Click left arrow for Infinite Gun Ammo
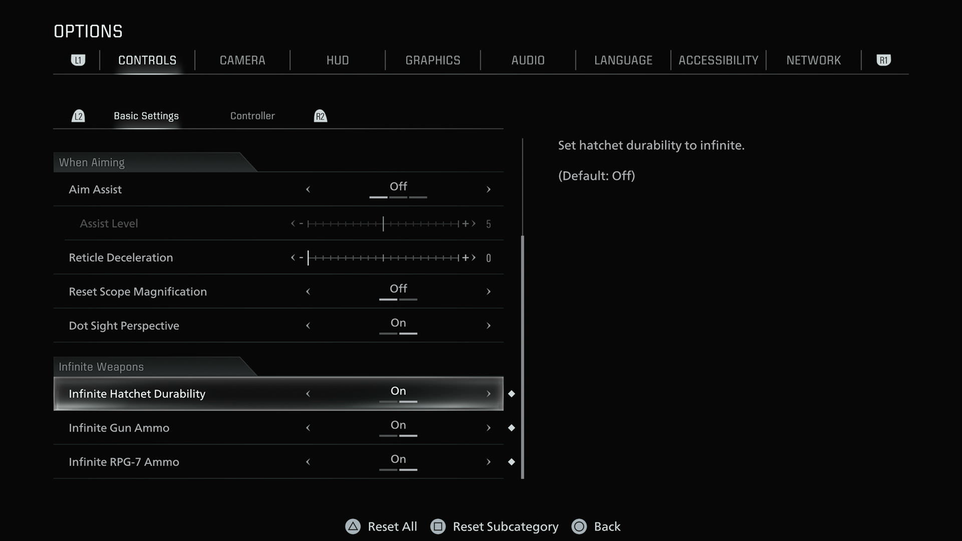 (308, 428)
